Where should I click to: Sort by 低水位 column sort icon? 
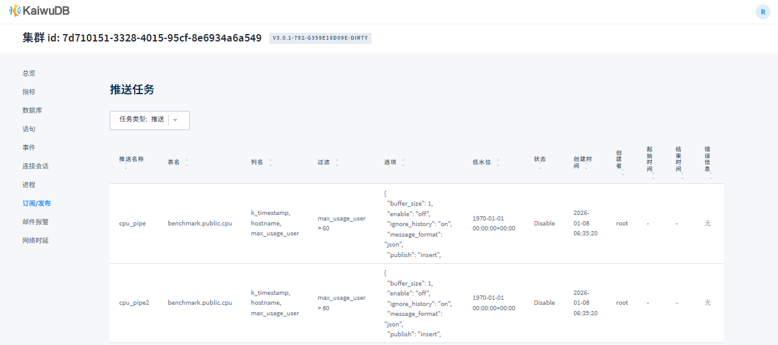tap(498, 162)
